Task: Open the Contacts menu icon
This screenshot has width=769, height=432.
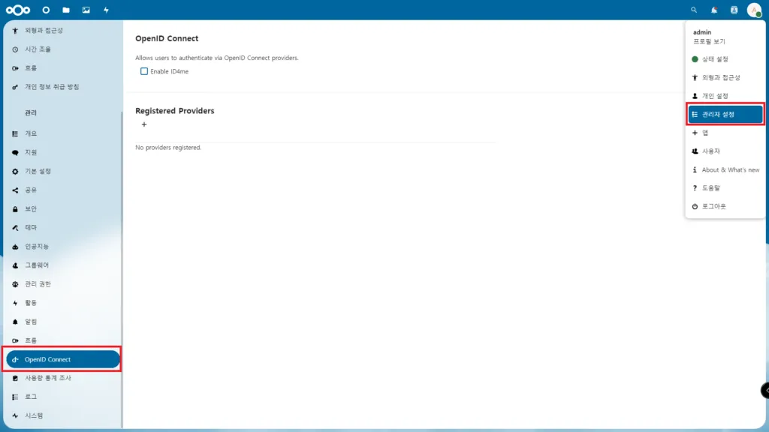Action: pyautogui.click(x=733, y=10)
